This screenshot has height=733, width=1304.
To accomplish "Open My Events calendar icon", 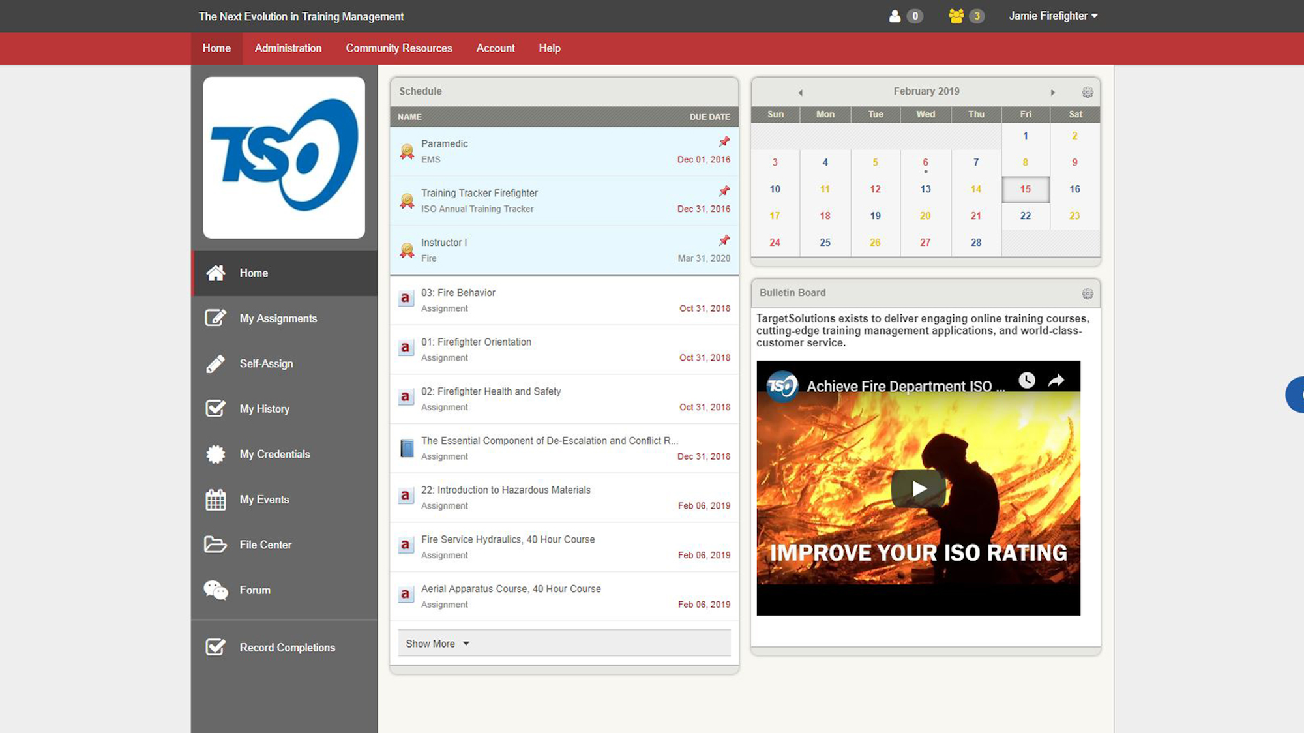I will [x=216, y=499].
